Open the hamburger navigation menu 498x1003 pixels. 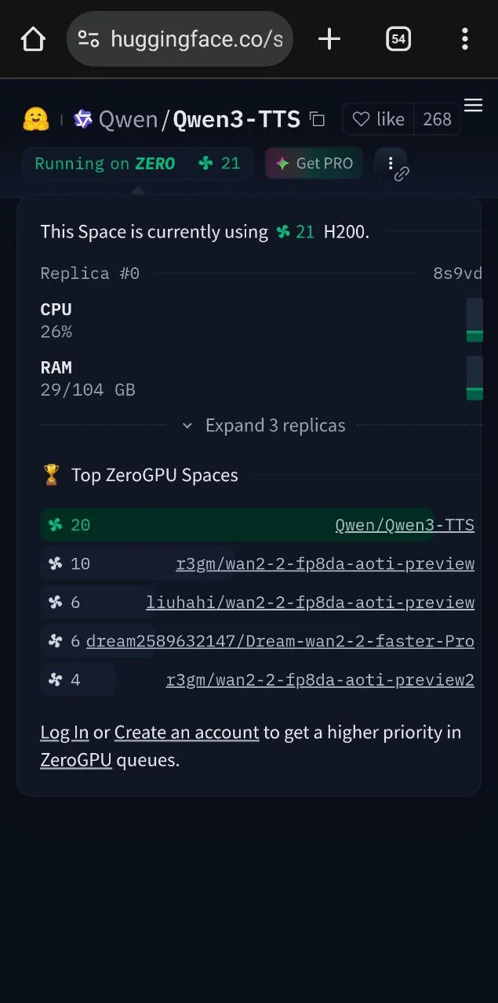[x=473, y=105]
